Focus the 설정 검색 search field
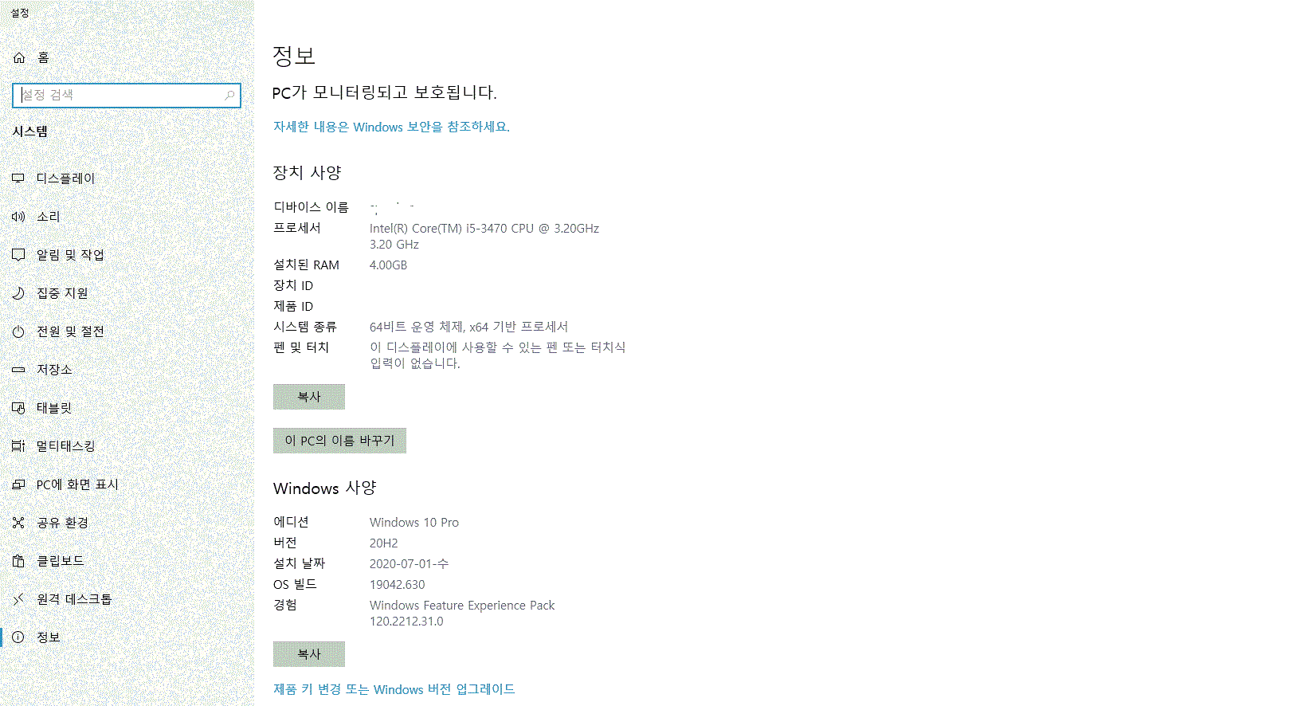The image size is (1313, 706). click(127, 95)
